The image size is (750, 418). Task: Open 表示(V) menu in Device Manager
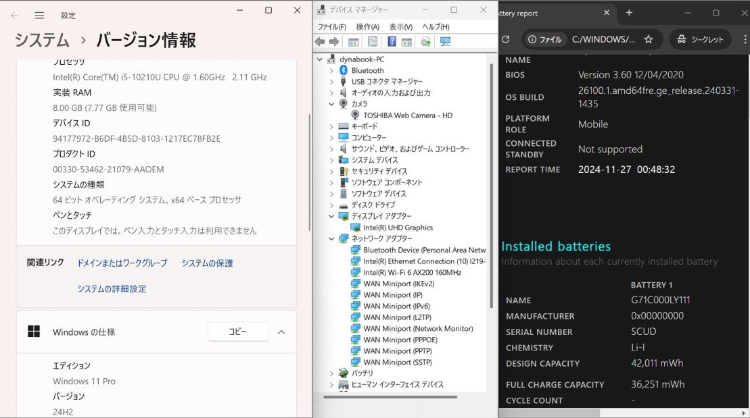[400, 27]
